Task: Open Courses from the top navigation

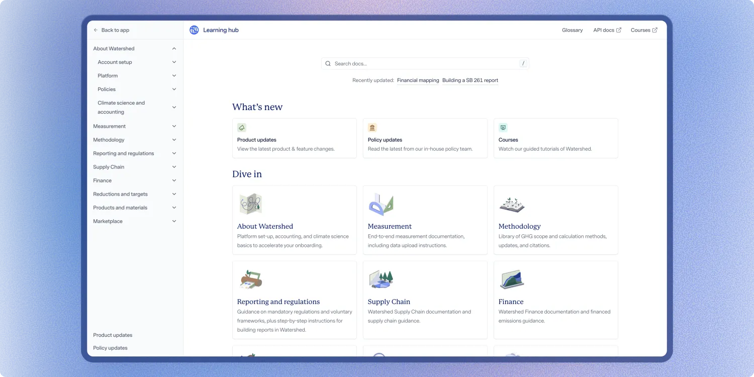Action: pyautogui.click(x=641, y=30)
